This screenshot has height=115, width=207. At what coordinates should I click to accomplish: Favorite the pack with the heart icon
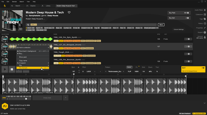(x=69, y=12)
